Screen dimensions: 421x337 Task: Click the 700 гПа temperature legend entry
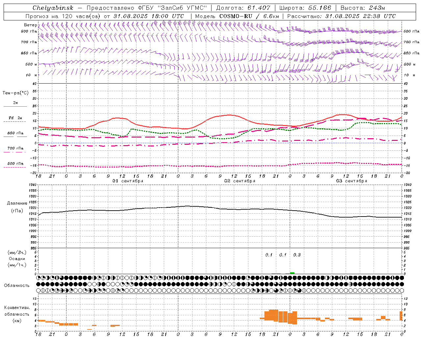tap(15, 148)
